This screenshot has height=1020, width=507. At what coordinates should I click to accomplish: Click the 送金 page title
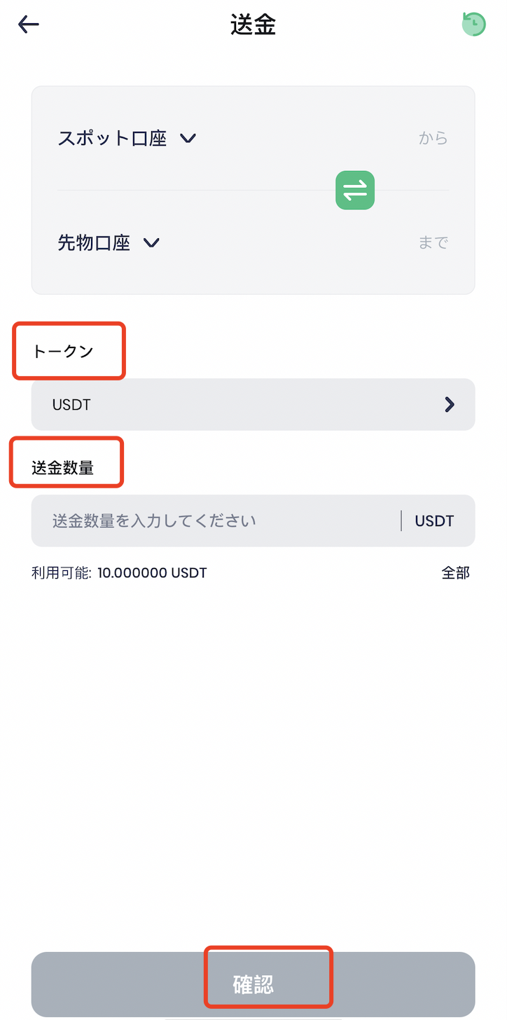(x=253, y=25)
